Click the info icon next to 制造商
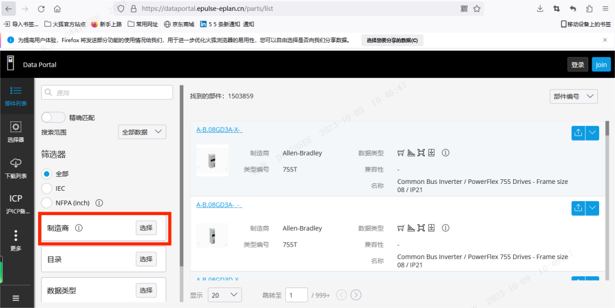The height and width of the screenshot is (308, 615). [x=79, y=228]
